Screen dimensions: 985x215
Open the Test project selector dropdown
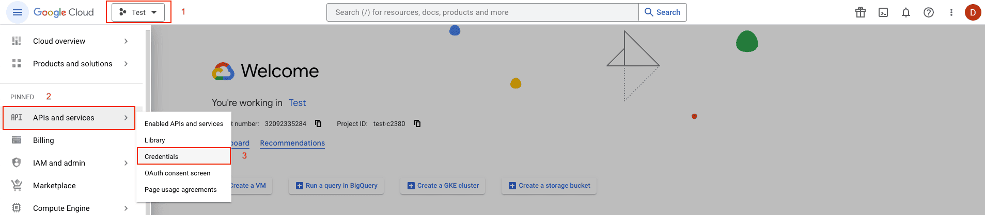click(x=138, y=12)
